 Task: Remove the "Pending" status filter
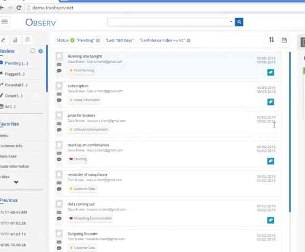point(98,41)
